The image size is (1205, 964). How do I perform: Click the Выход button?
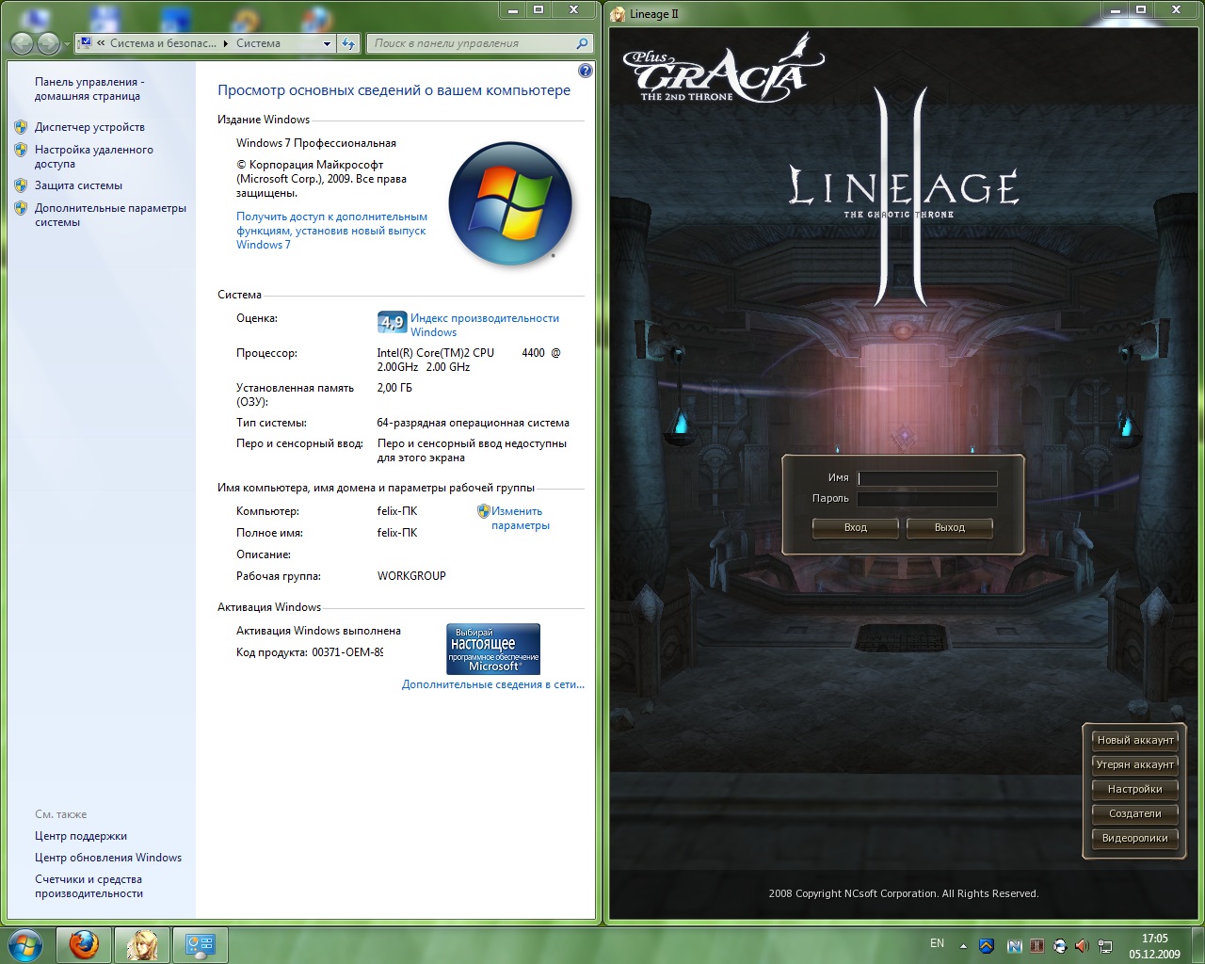949,527
